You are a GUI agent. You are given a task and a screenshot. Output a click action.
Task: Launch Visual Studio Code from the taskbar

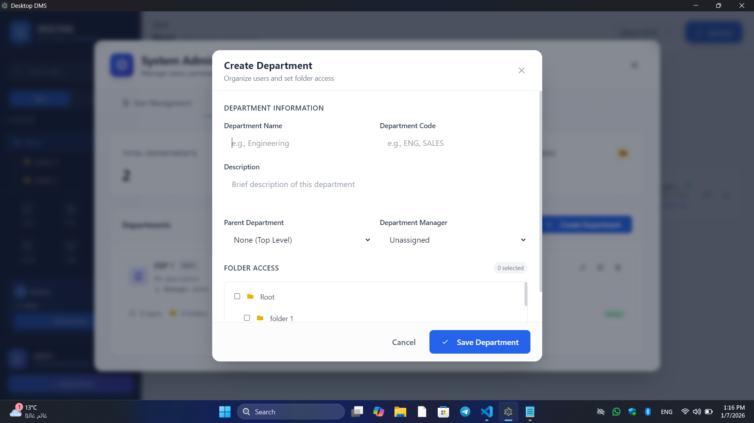(x=486, y=412)
